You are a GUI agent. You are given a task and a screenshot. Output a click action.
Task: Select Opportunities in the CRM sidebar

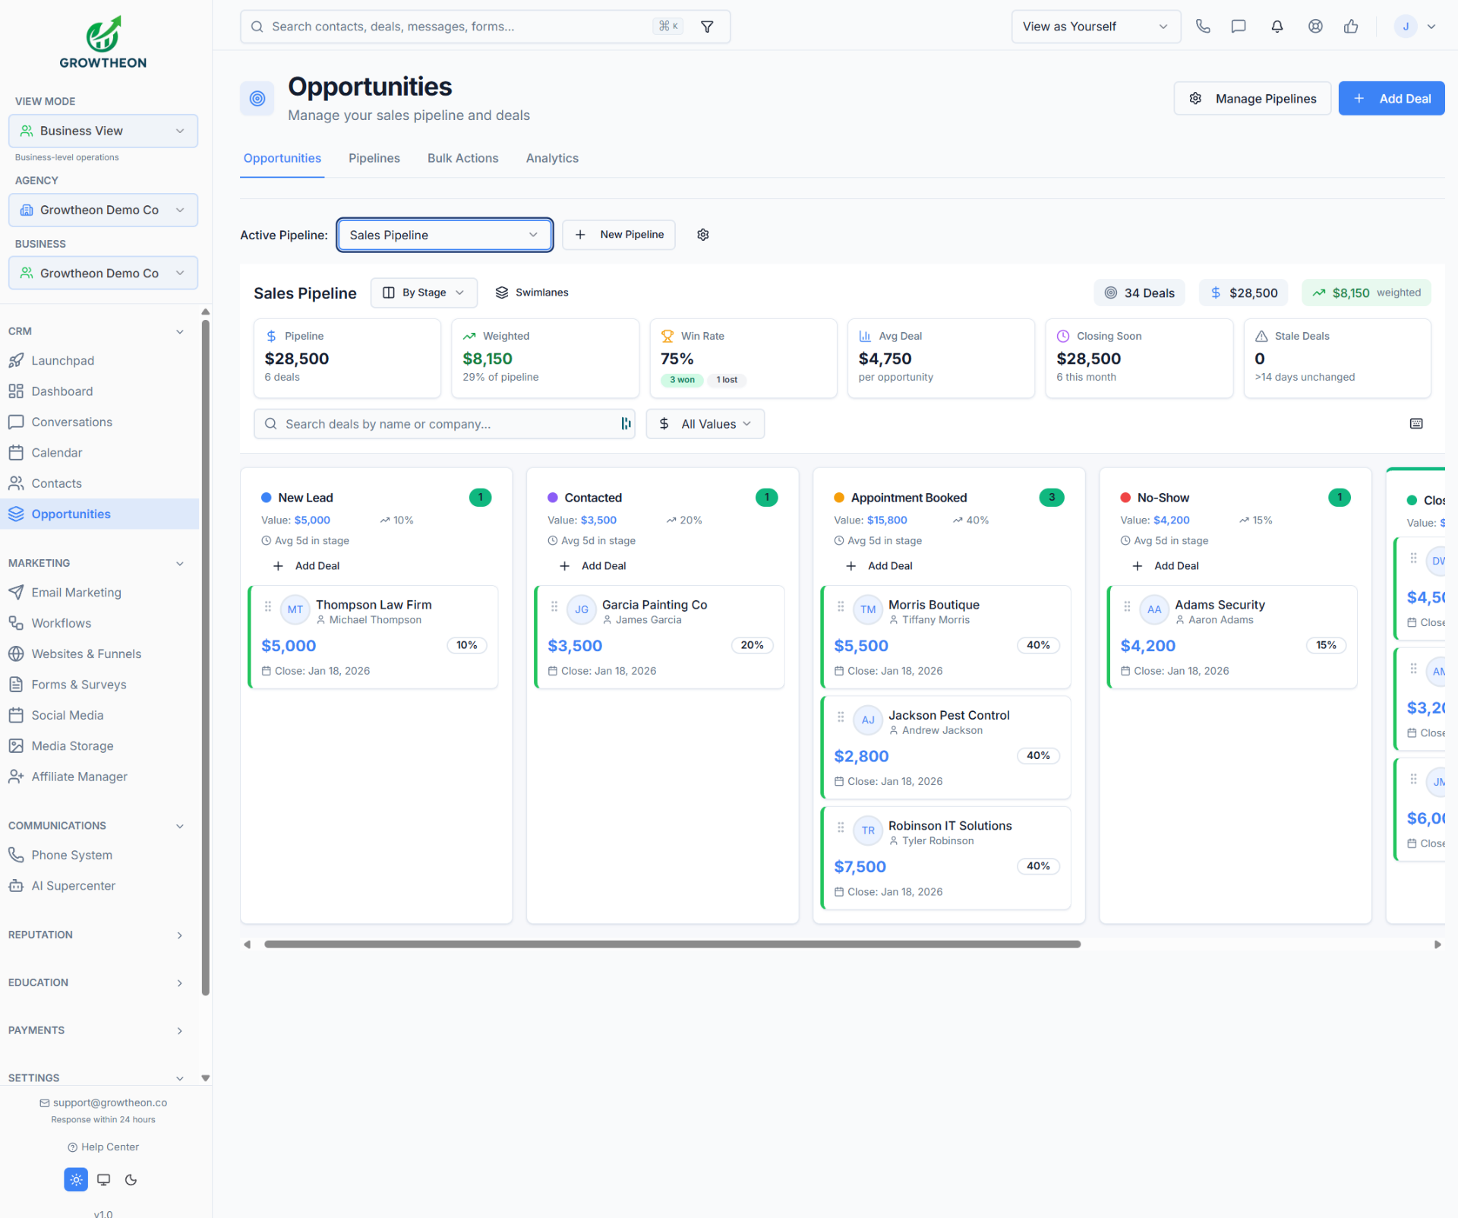pos(99,514)
